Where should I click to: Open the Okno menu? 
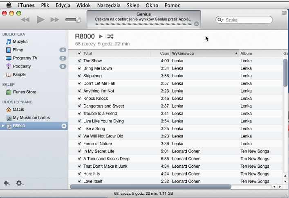pos(152,5)
